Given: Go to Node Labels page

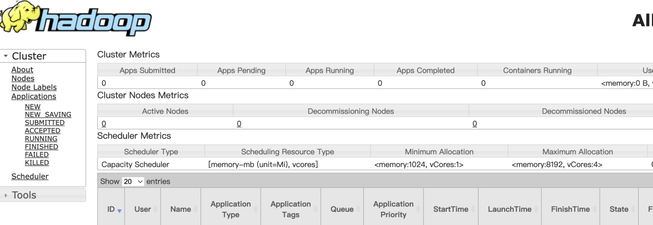Looking at the screenshot, I should [x=34, y=88].
